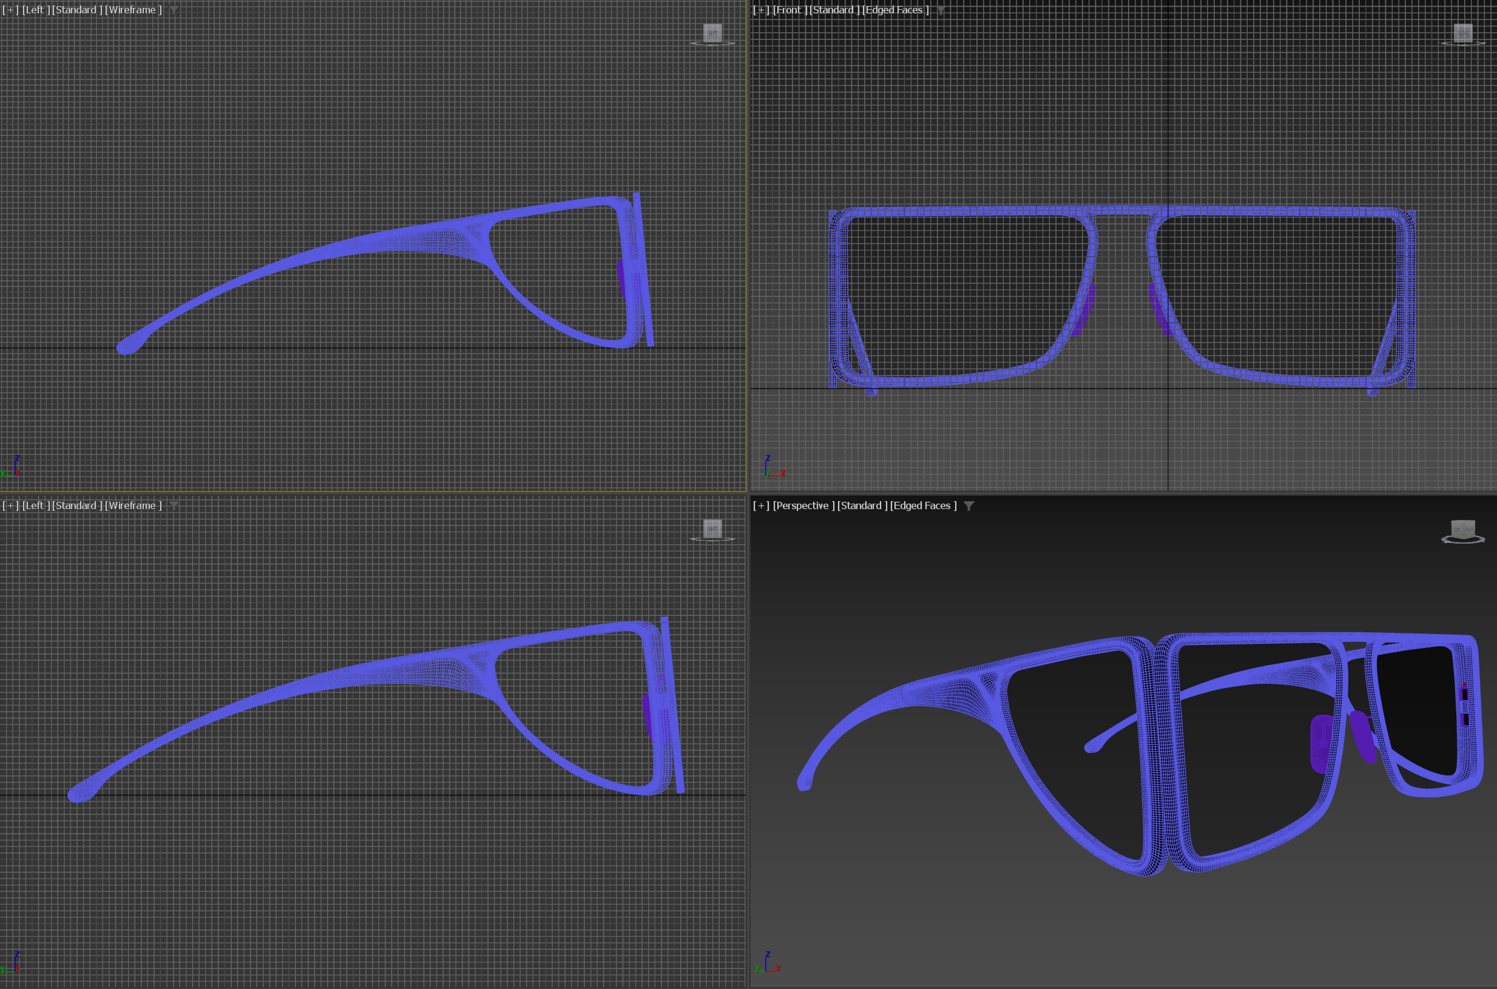Open the [+] general menu in the Front viewport
The height and width of the screenshot is (989, 1497).
pos(761,10)
